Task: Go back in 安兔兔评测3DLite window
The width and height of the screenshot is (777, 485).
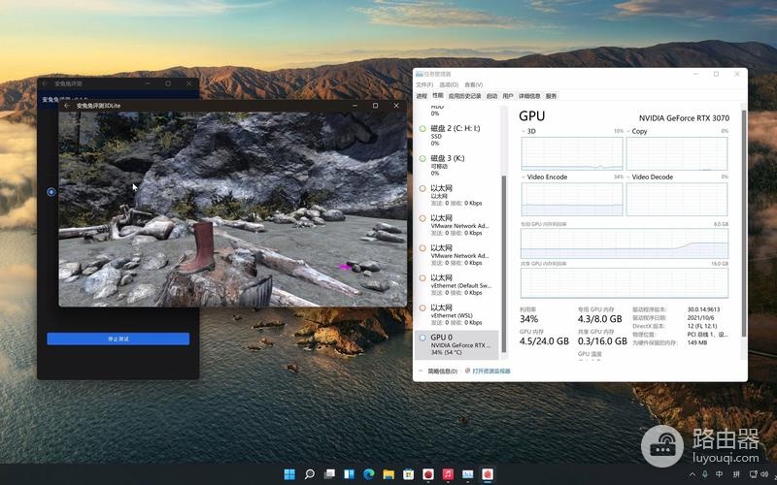Action: (67, 106)
